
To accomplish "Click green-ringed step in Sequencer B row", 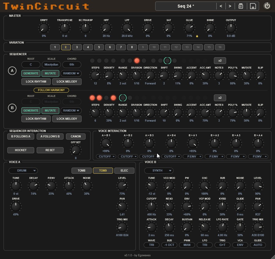I will (123, 98).
